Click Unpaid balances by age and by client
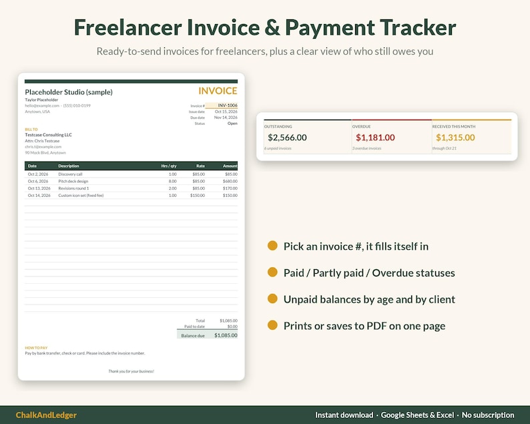Viewport: 530px width, 424px height. click(x=369, y=300)
